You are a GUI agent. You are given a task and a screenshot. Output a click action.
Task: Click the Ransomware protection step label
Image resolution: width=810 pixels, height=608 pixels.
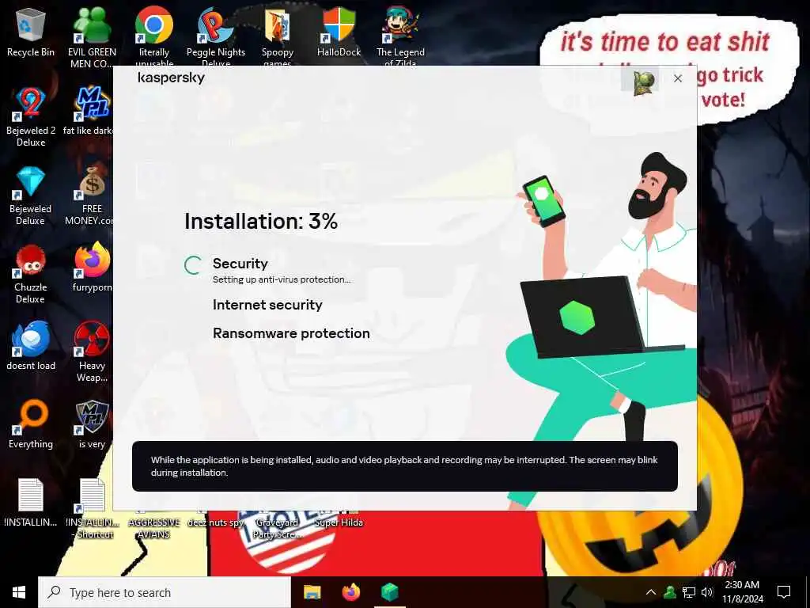click(x=291, y=333)
